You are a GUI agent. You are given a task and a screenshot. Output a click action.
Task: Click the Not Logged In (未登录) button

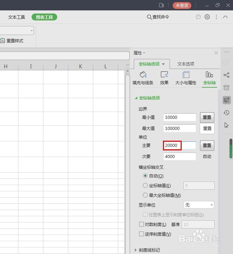tap(182, 5)
